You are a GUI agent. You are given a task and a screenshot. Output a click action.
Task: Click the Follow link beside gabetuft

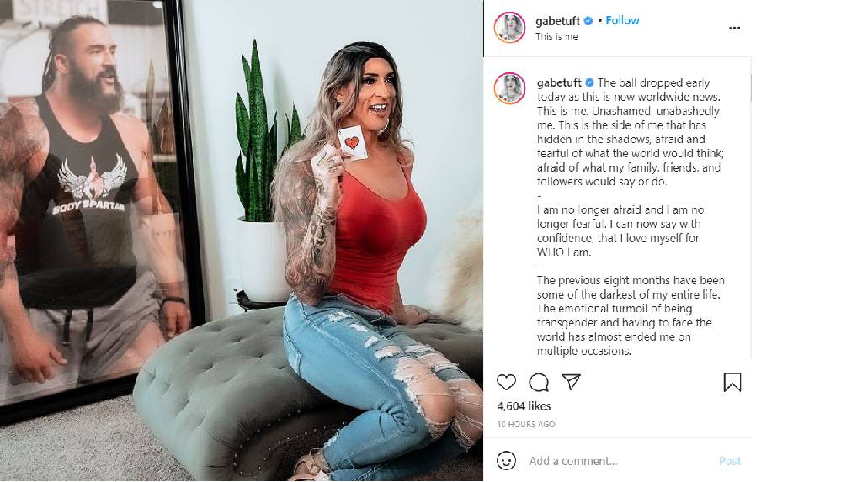pos(622,20)
